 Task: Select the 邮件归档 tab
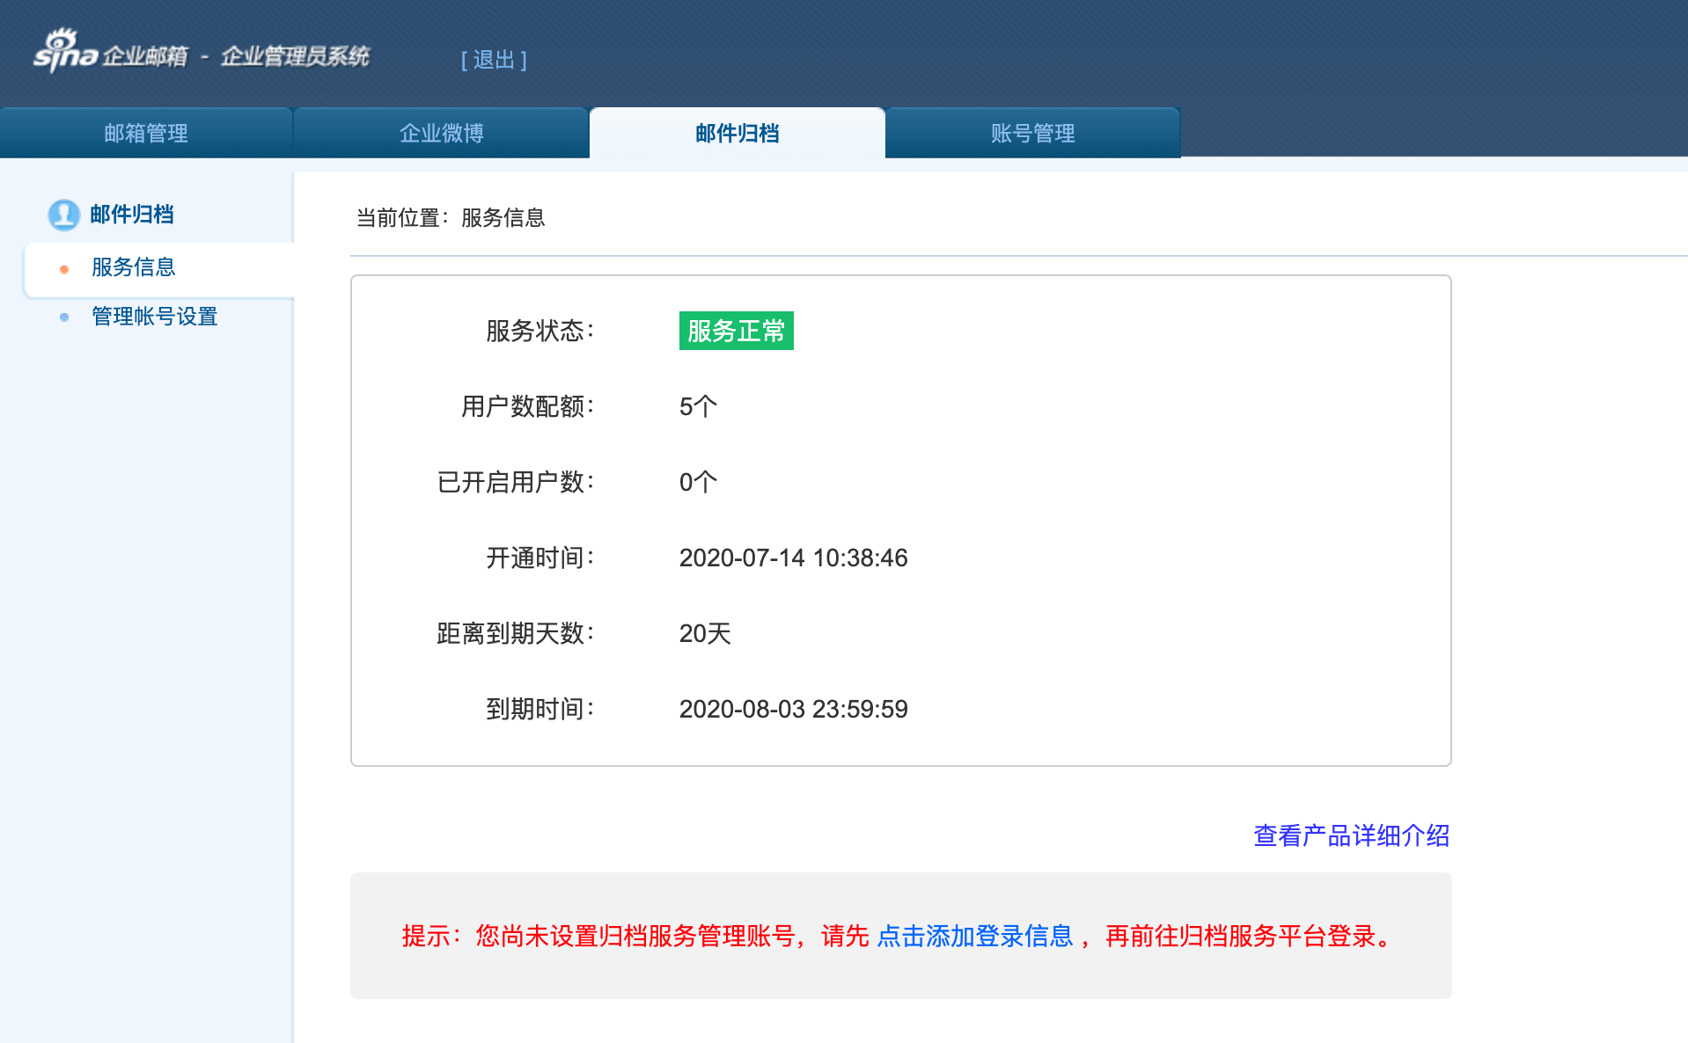tap(738, 134)
